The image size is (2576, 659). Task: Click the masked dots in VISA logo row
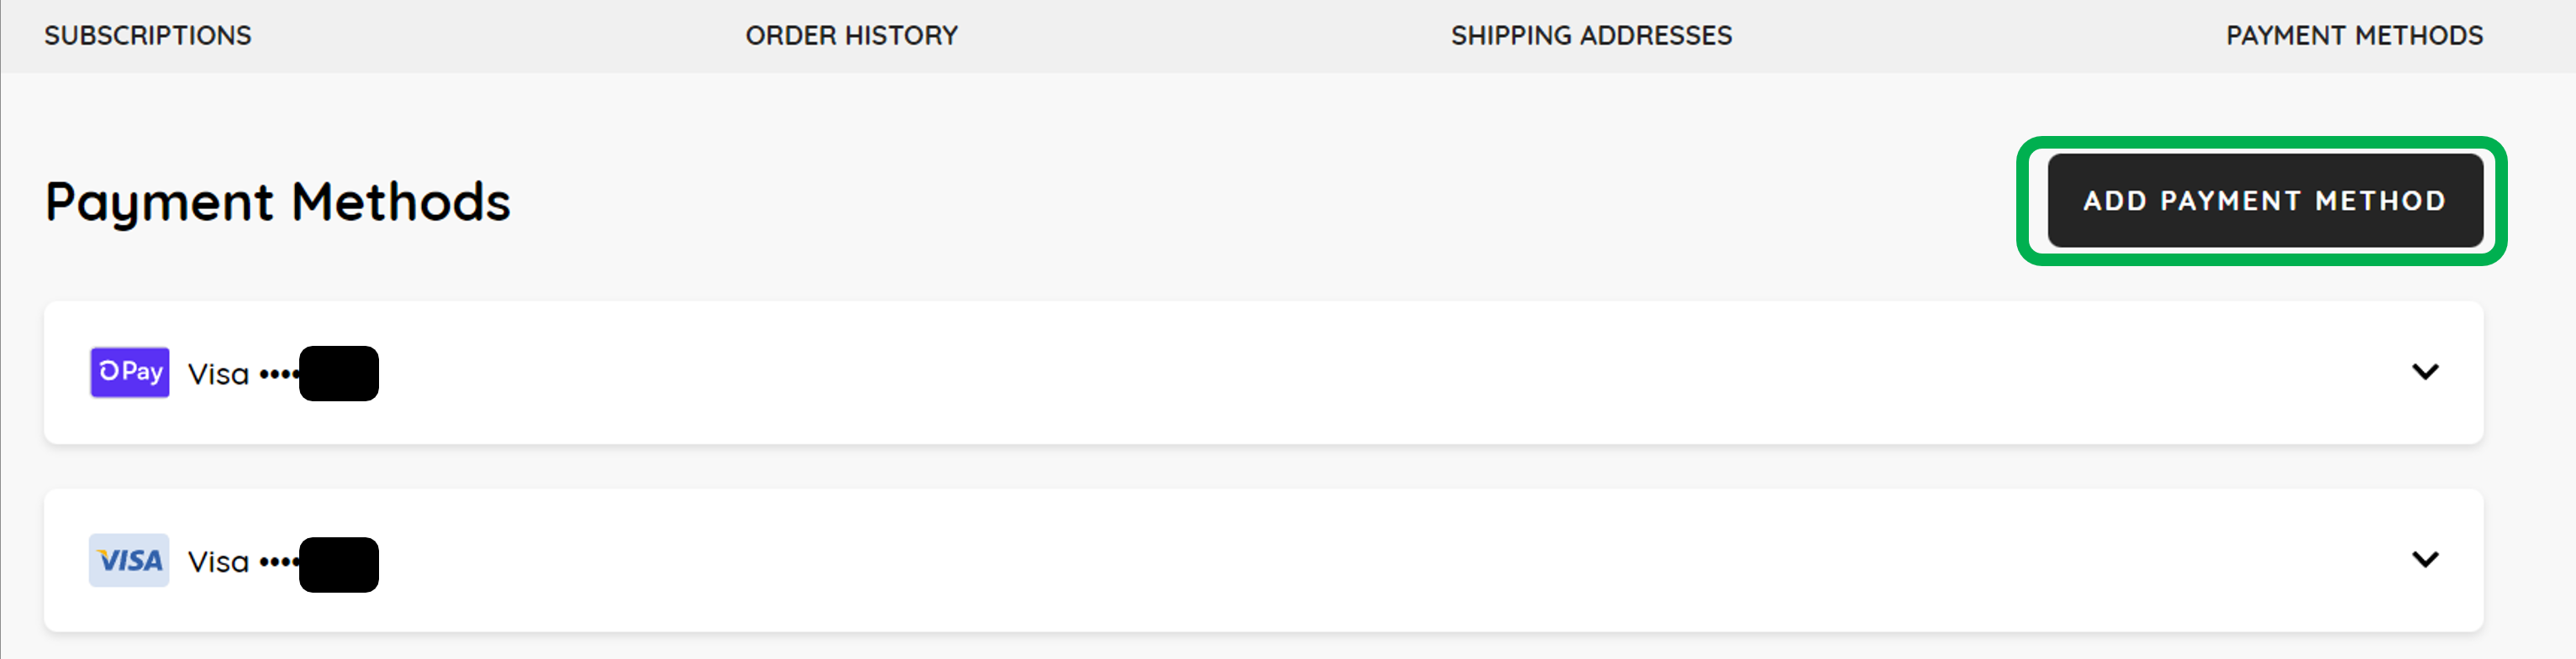pos(279,562)
